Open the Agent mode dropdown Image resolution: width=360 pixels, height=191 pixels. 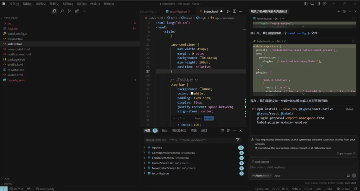pyautogui.click(x=261, y=176)
